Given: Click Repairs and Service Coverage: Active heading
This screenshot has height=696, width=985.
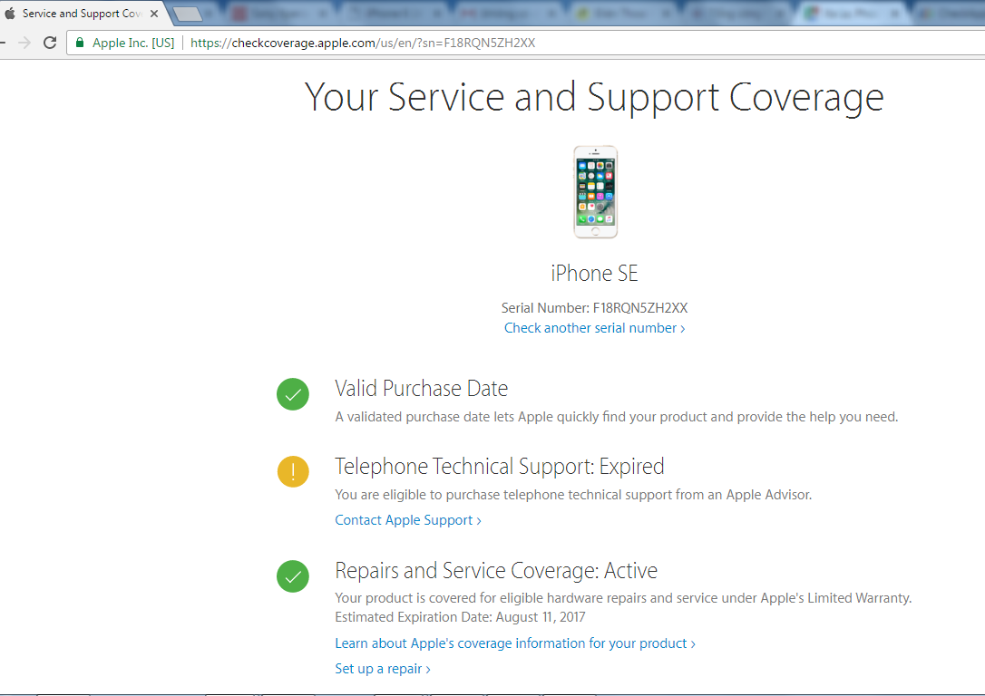Looking at the screenshot, I should coord(496,570).
